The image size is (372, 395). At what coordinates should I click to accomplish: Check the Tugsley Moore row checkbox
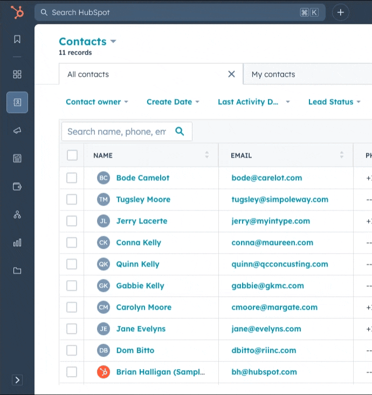(x=72, y=200)
